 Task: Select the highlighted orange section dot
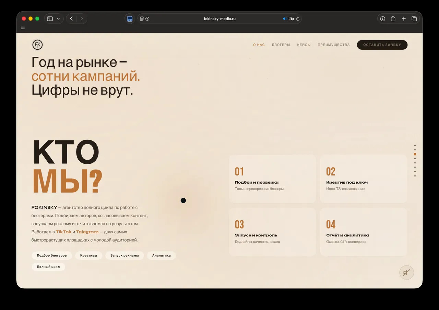415,154
